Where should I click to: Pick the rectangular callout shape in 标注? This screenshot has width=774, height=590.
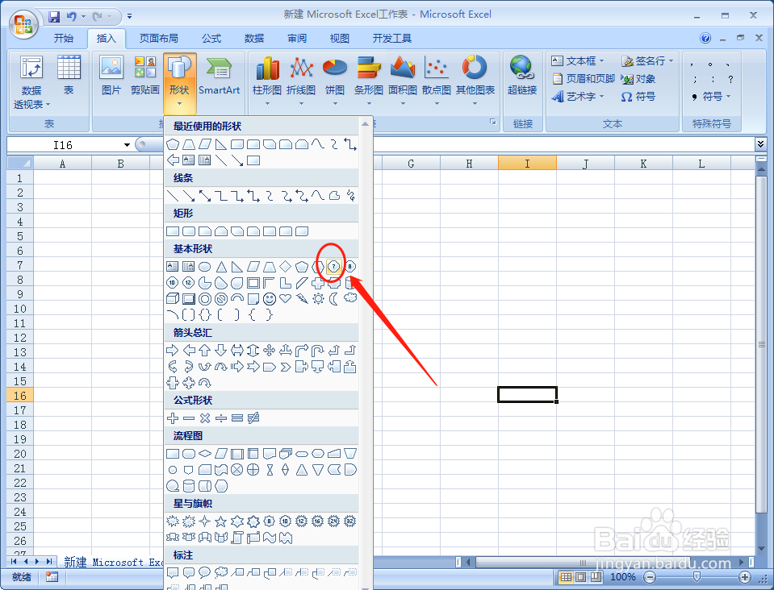pos(172,572)
